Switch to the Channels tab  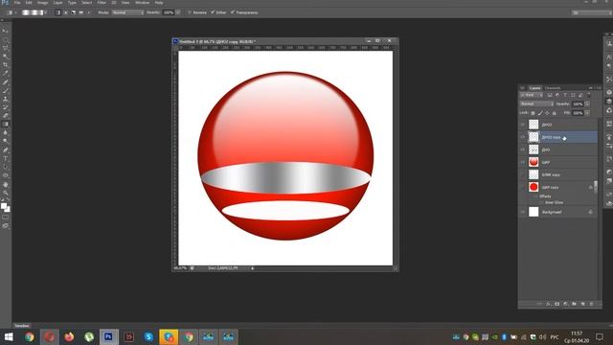click(553, 88)
